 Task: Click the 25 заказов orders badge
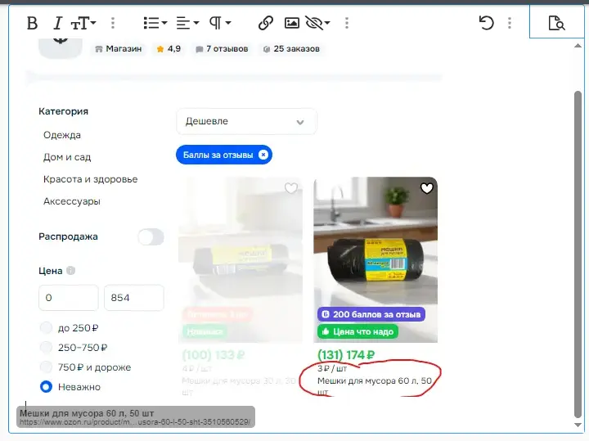291,49
